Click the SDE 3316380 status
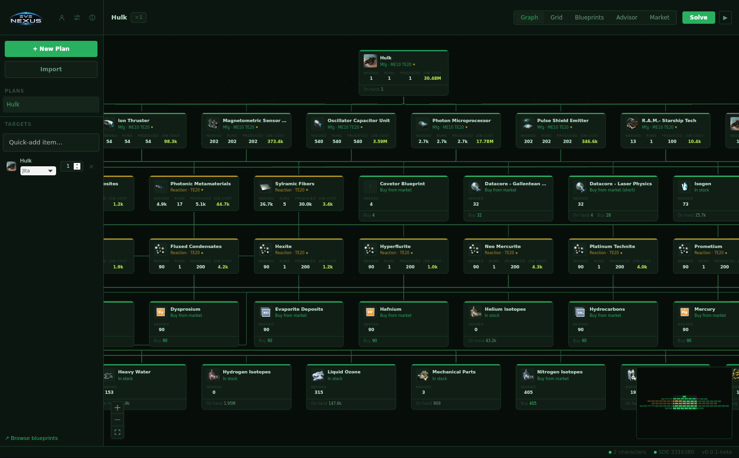Viewport: 739px width, 458px height. 674,452
